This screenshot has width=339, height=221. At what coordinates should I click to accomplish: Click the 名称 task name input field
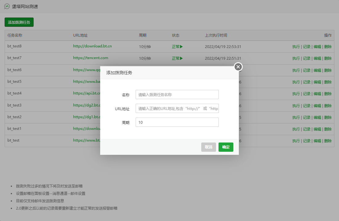coord(177,94)
